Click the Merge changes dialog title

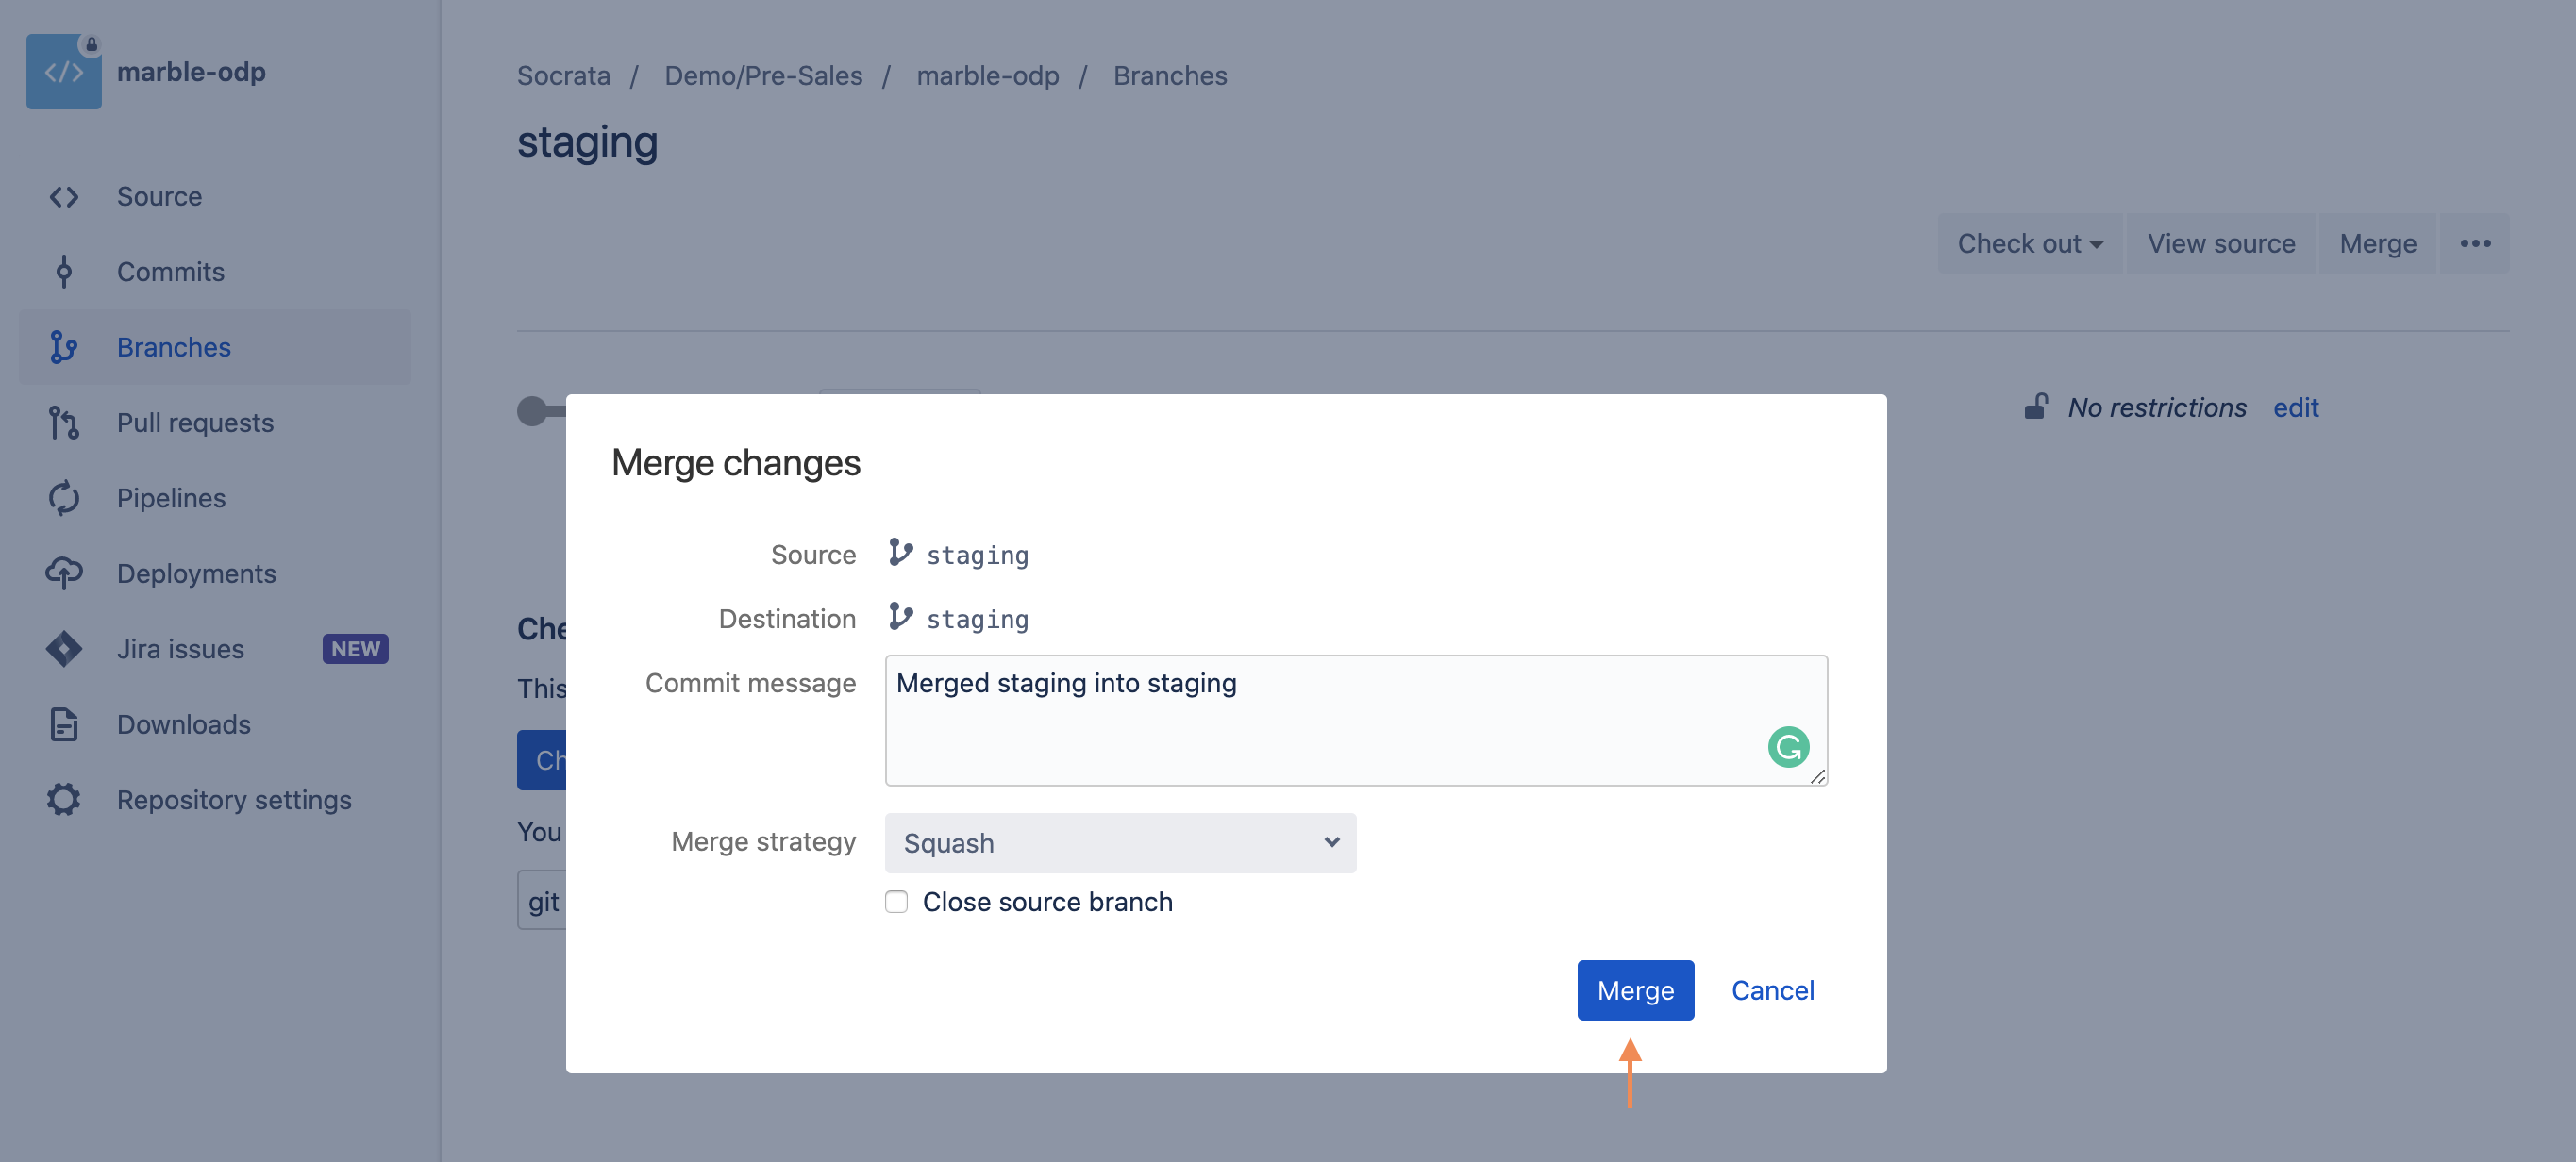(x=735, y=462)
